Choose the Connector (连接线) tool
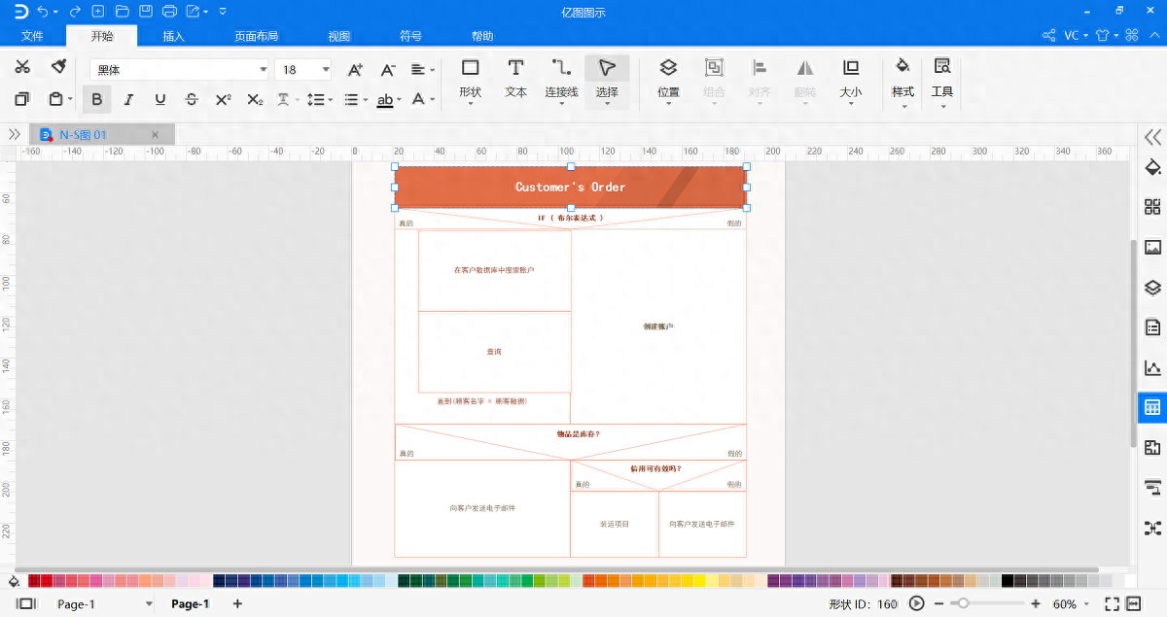Screen dimensions: 1167x617 561,78
